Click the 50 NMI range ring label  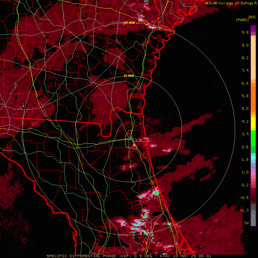pos(129,76)
